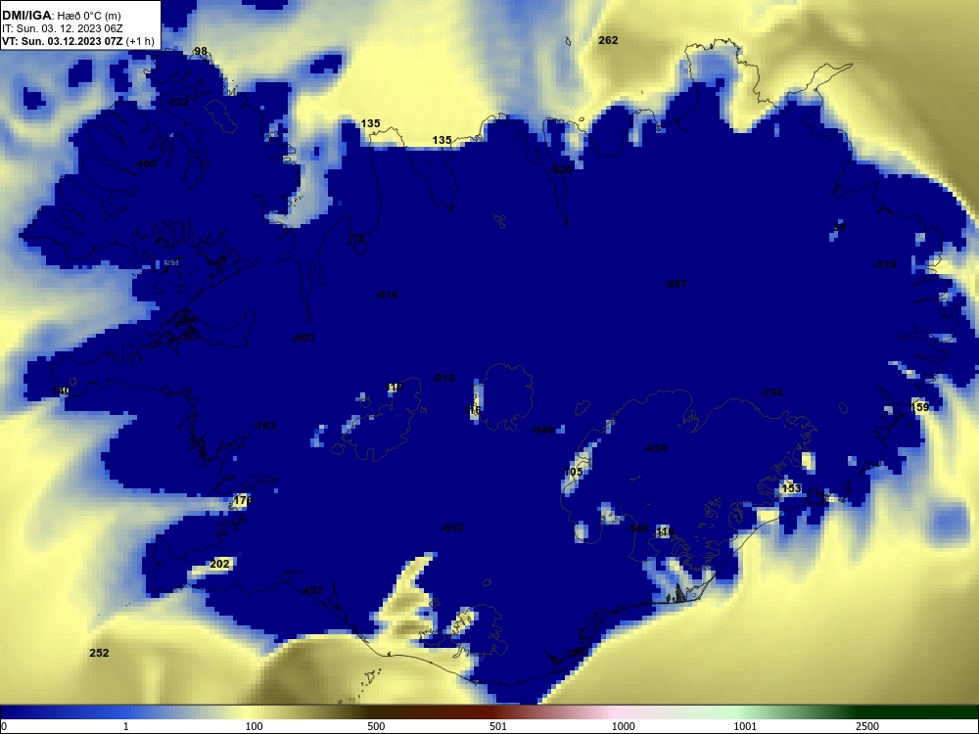The width and height of the screenshot is (979, 734).
Task: Click the -519 value label
Action: 885,264
